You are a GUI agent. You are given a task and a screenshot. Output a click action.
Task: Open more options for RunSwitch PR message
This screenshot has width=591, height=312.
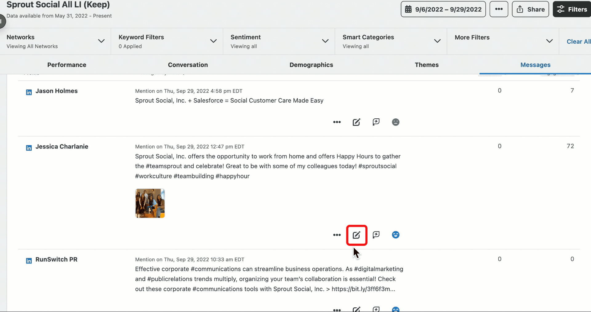coord(337,310)
